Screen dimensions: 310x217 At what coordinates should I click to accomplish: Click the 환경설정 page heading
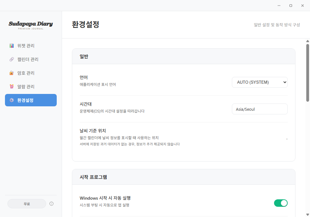(86, 24)
